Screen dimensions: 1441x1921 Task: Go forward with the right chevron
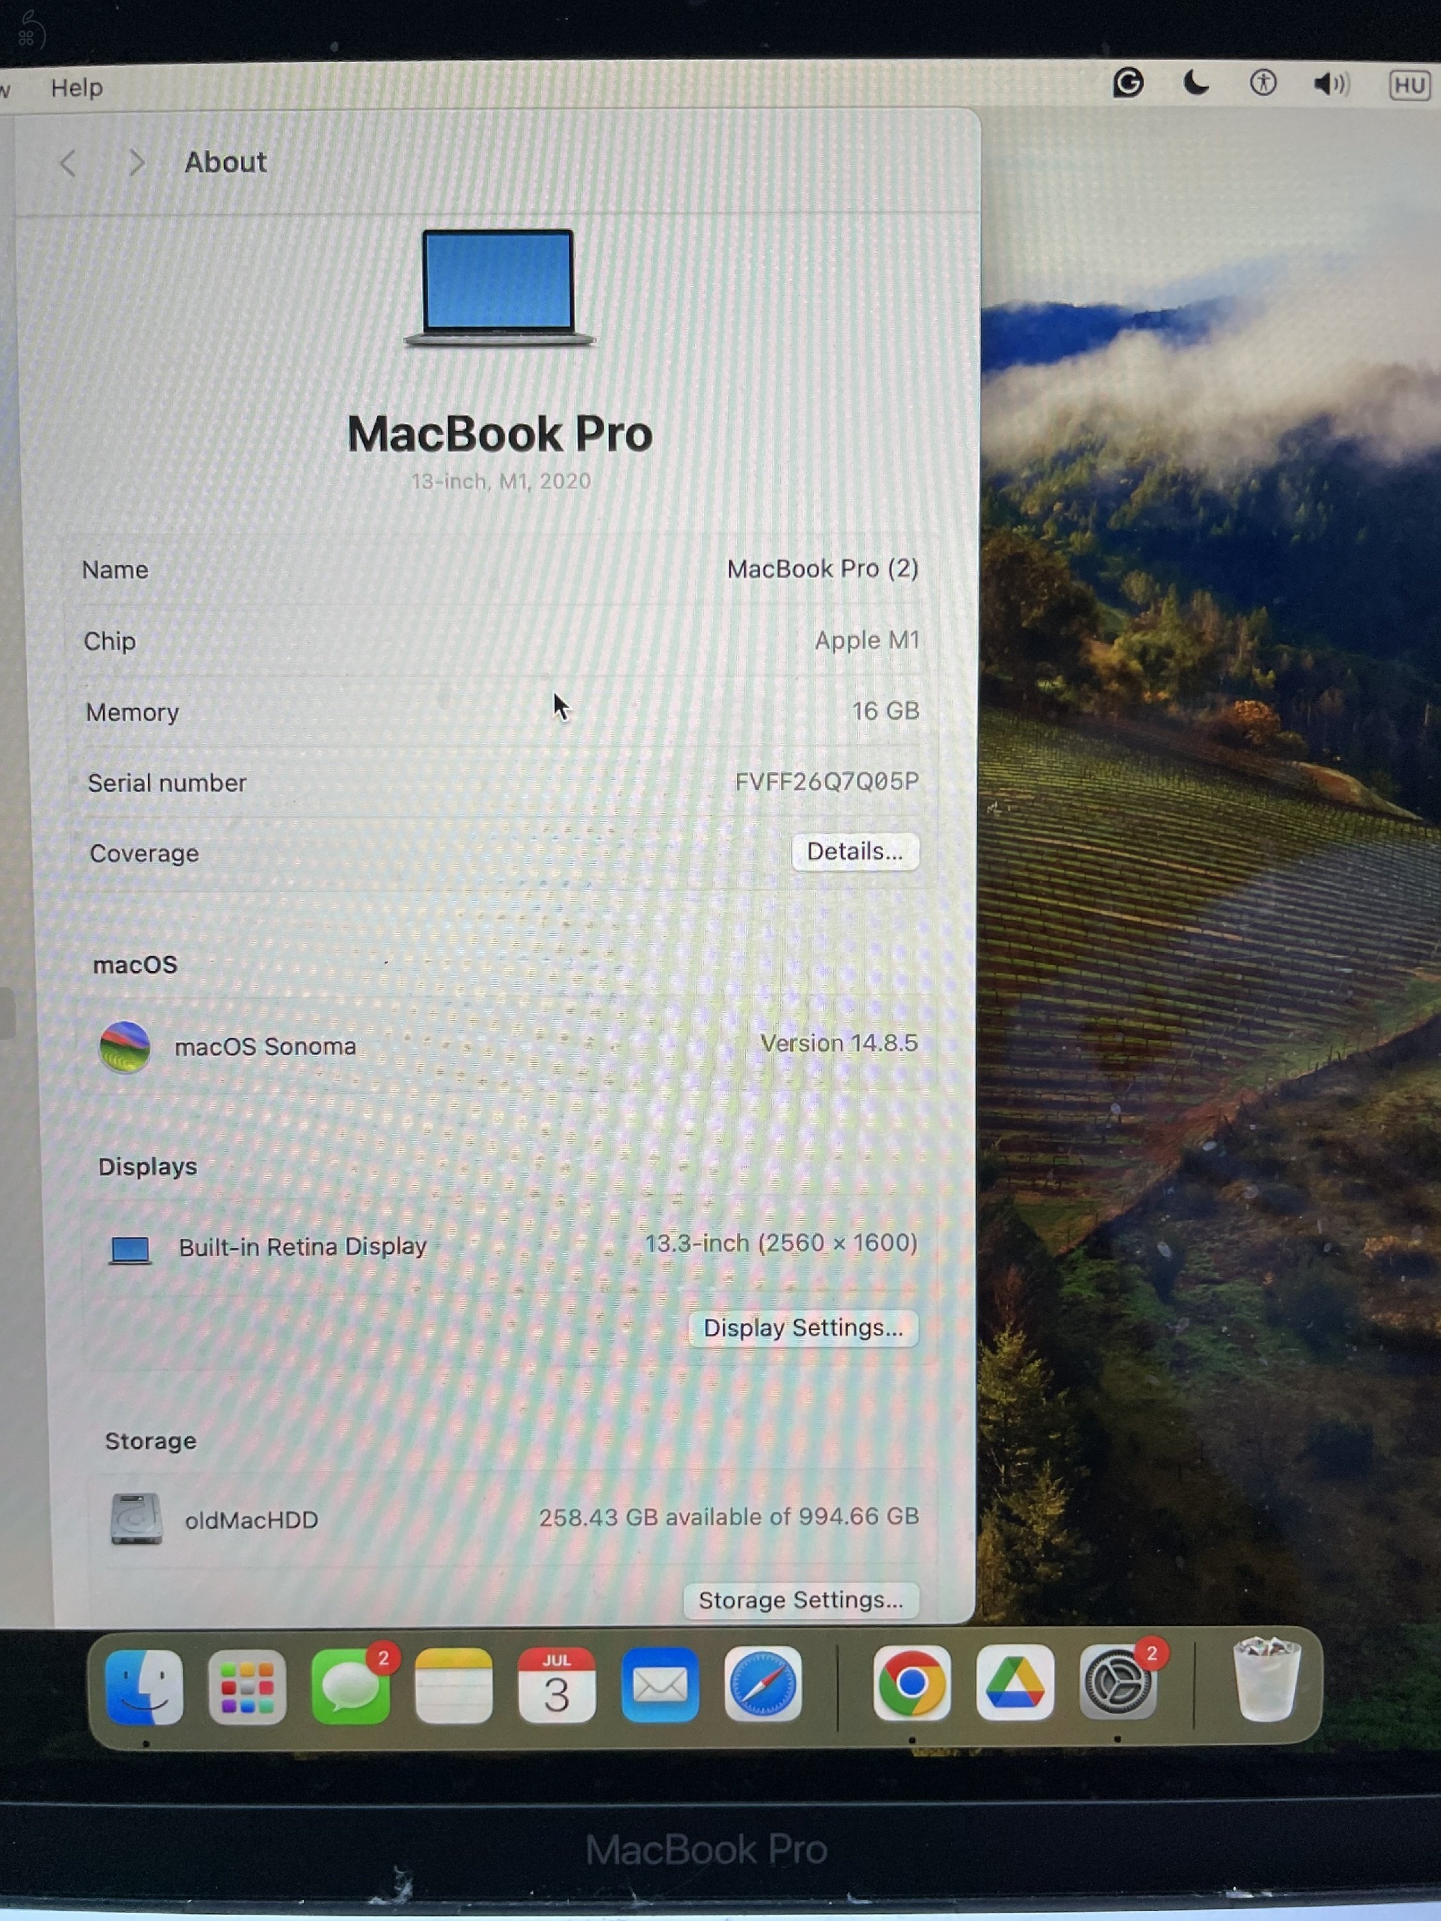tap(136, 161)
